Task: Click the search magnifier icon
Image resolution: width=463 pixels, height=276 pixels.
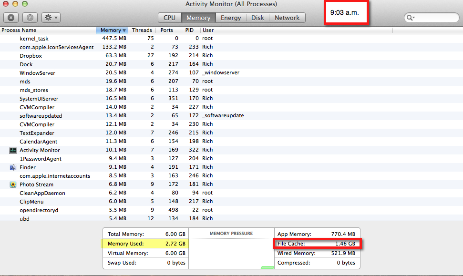Action: (x=411, y=18)
